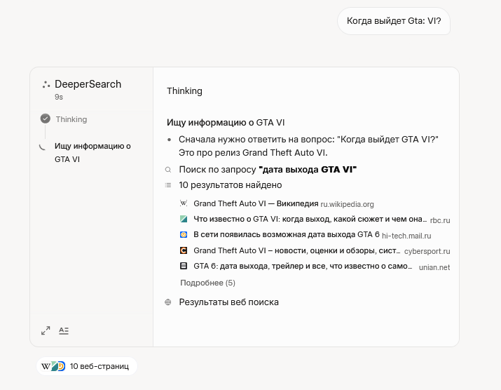Click the stacked source favicons in the 10 веб-страниц chip
501x390 pixels.
pos(53,366)
